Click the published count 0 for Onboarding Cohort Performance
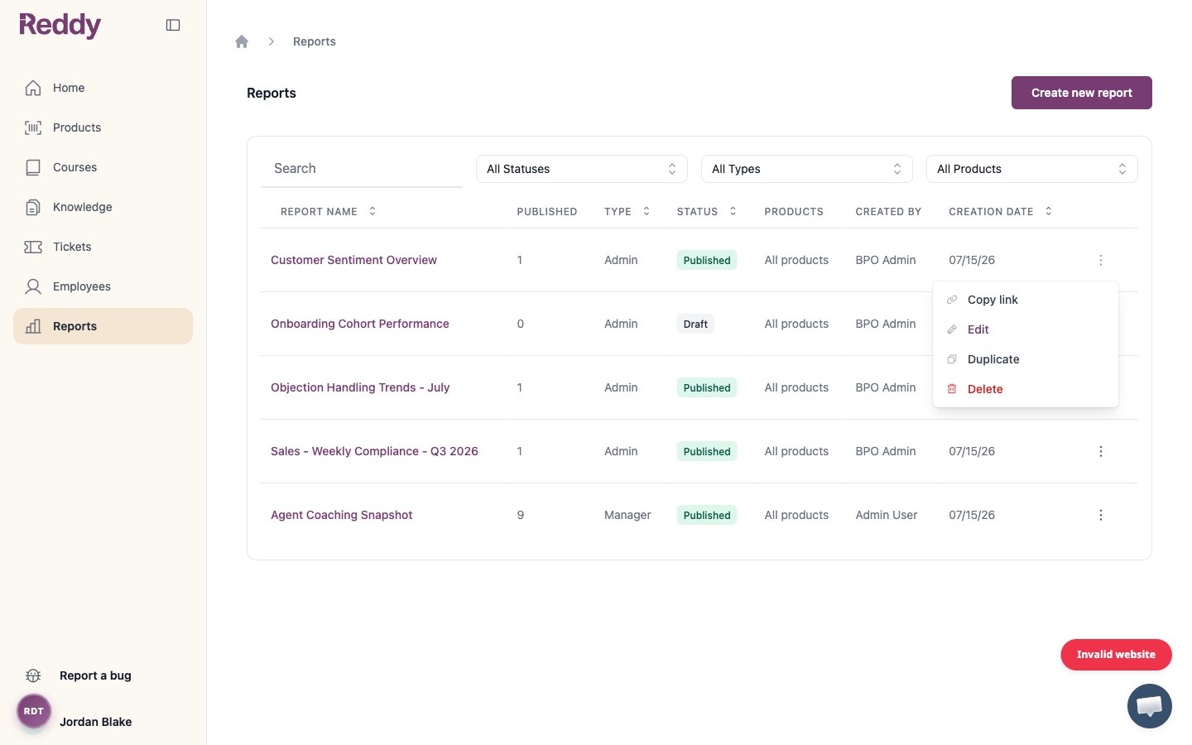The height and width of the screenshot is (745, 1192). point(521,324)
